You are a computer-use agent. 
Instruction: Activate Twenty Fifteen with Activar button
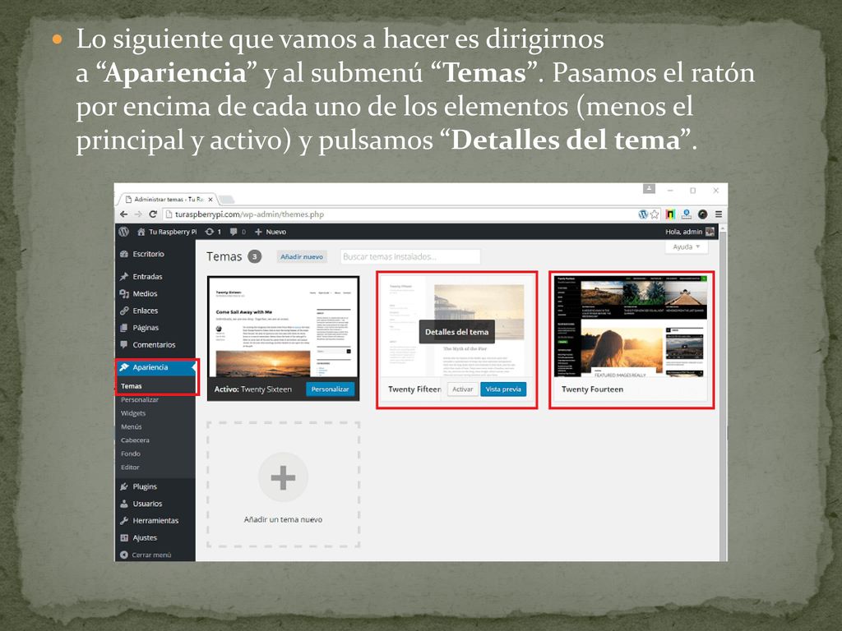(x=462, y=389)
